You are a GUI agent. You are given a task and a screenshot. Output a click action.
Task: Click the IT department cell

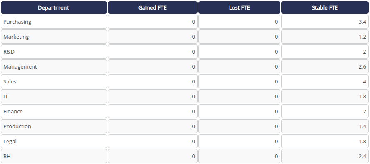pyautogui.click(x=54, y=96)
